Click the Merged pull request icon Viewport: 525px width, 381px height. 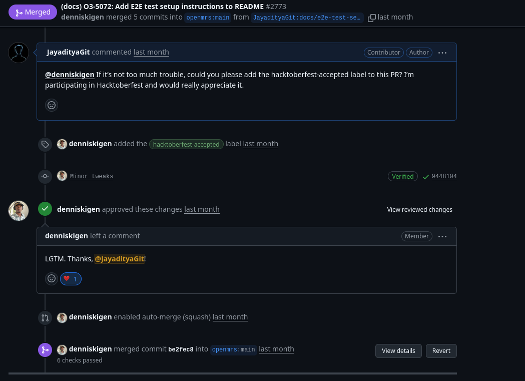tap(19, 12)
